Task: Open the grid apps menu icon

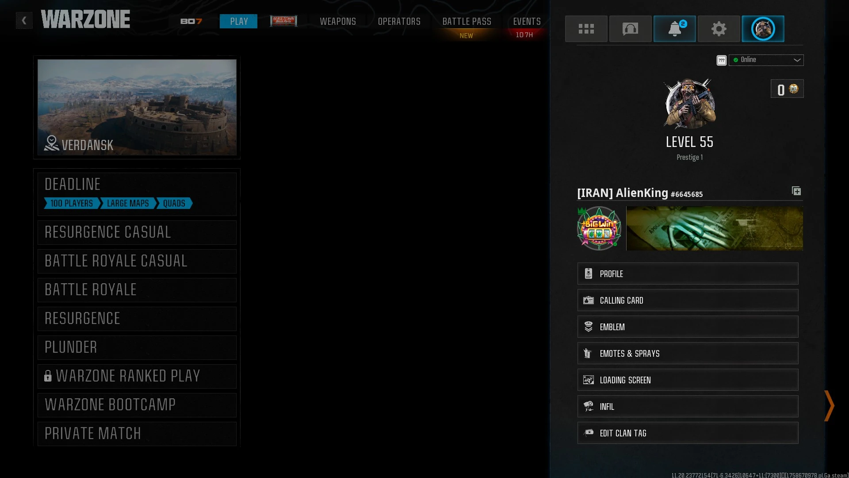Action: click(586, 29)
